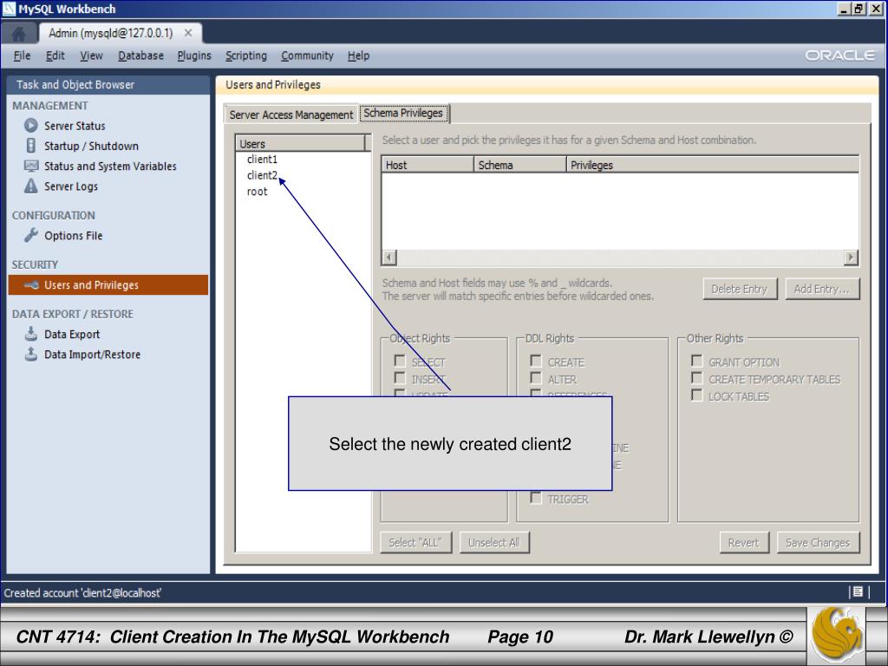888x666 pixels.
Task: Click the Unselect All button
Action: point(493,543)
